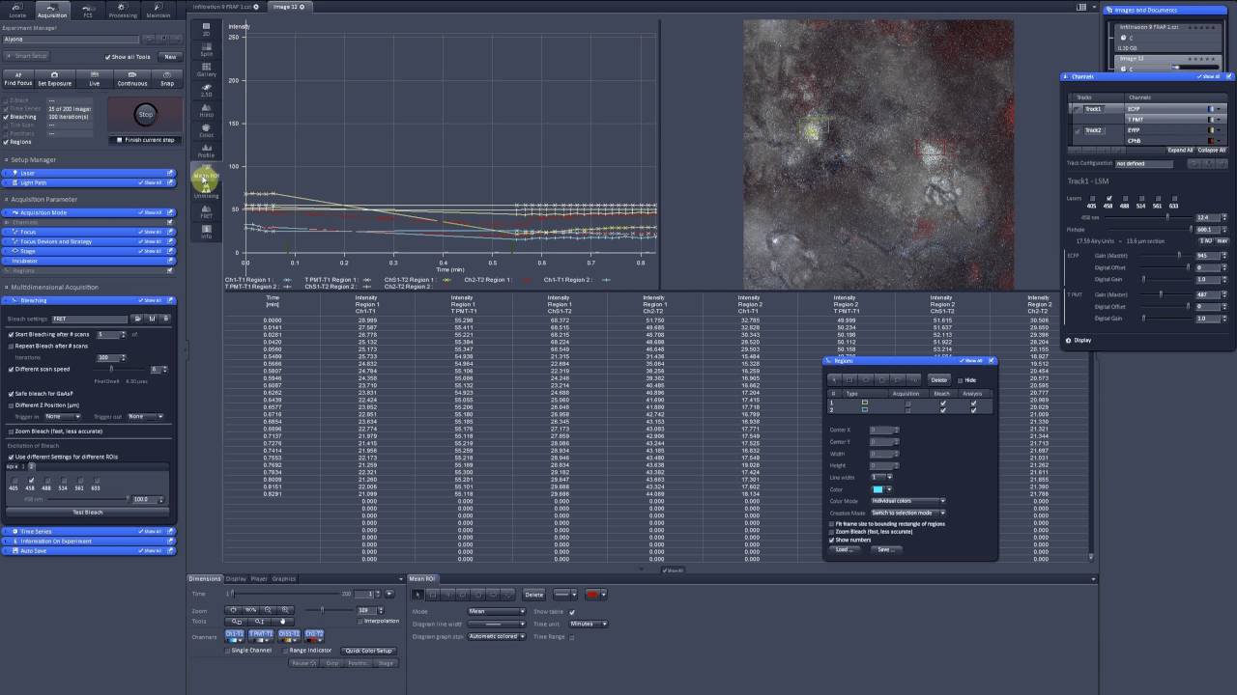Open the Profile view
This screenshot has width=1237, height=695.
(206, 152)
